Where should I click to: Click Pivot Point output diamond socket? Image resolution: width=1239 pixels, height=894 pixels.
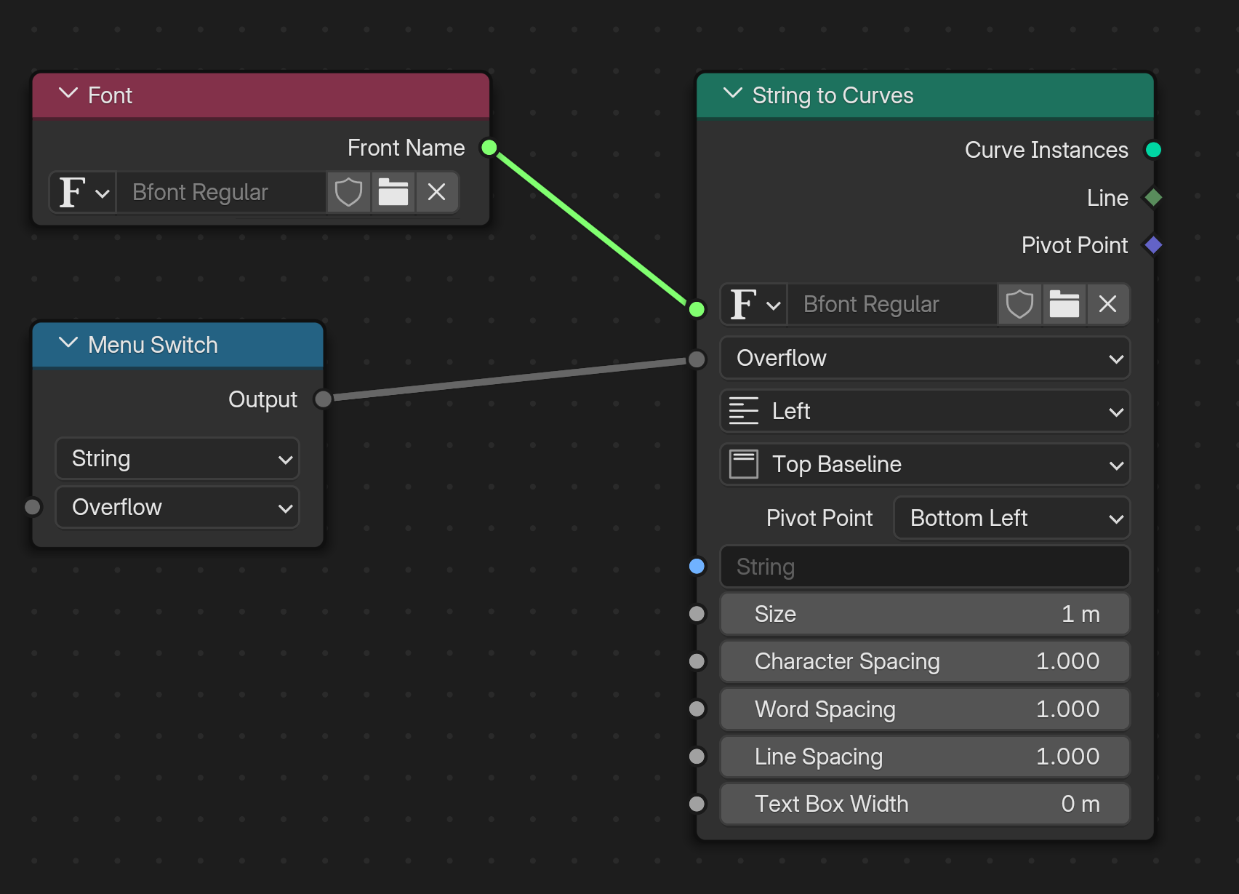[1153, 245]
